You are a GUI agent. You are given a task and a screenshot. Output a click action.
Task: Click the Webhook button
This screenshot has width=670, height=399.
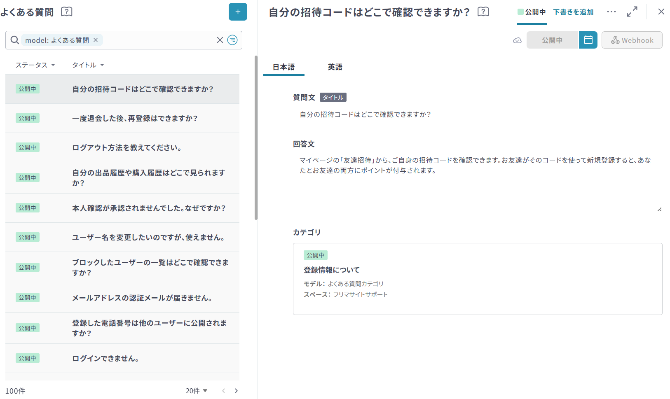pos(632,40)
